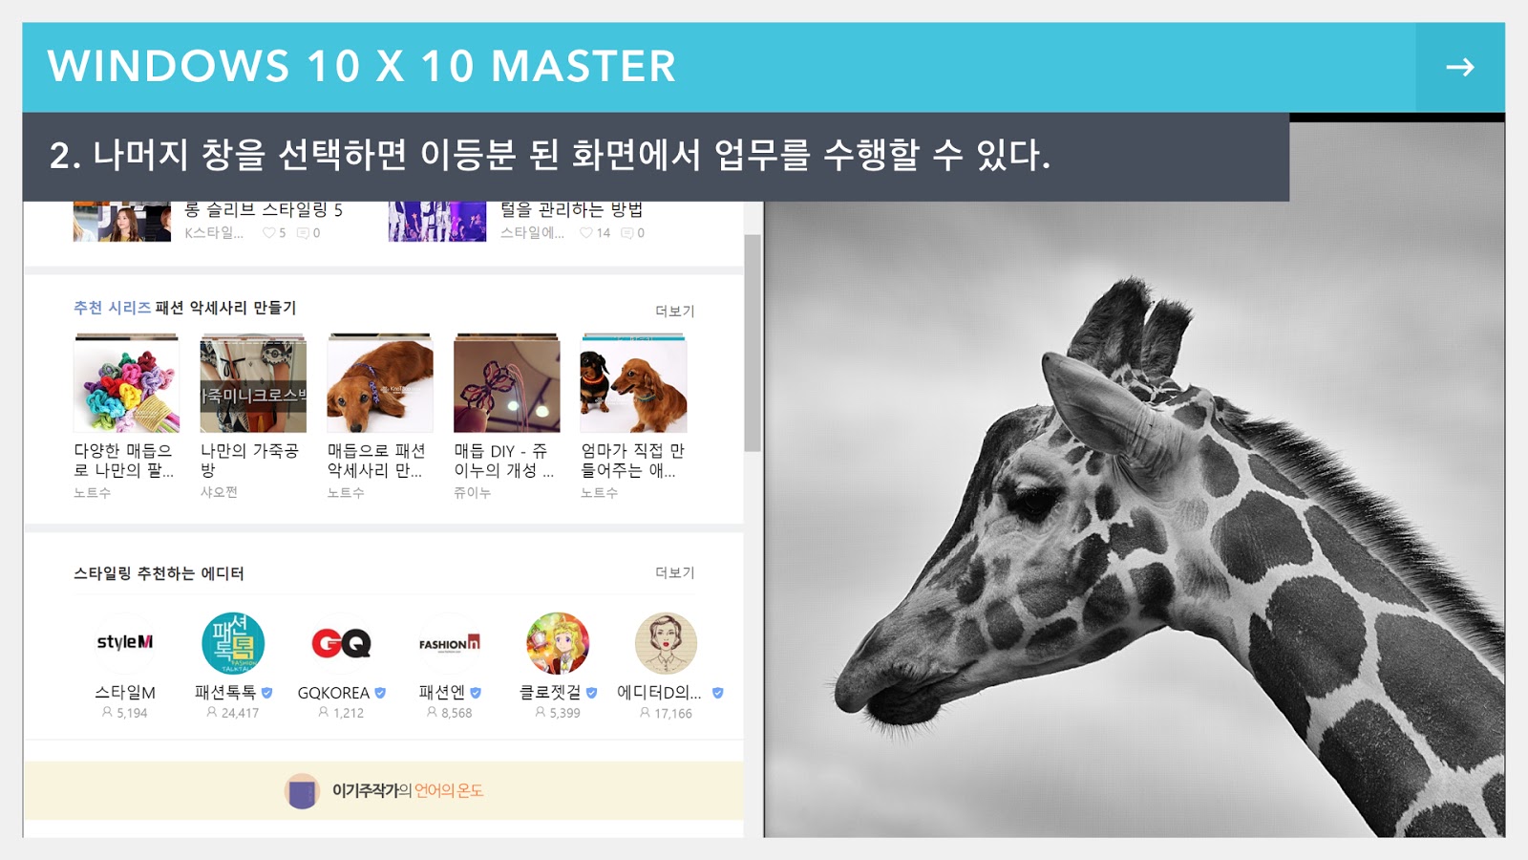Click 더보기 beside 추천 시리즈
This screenshot has height=860, width=1528.
(x=674, y=311)
